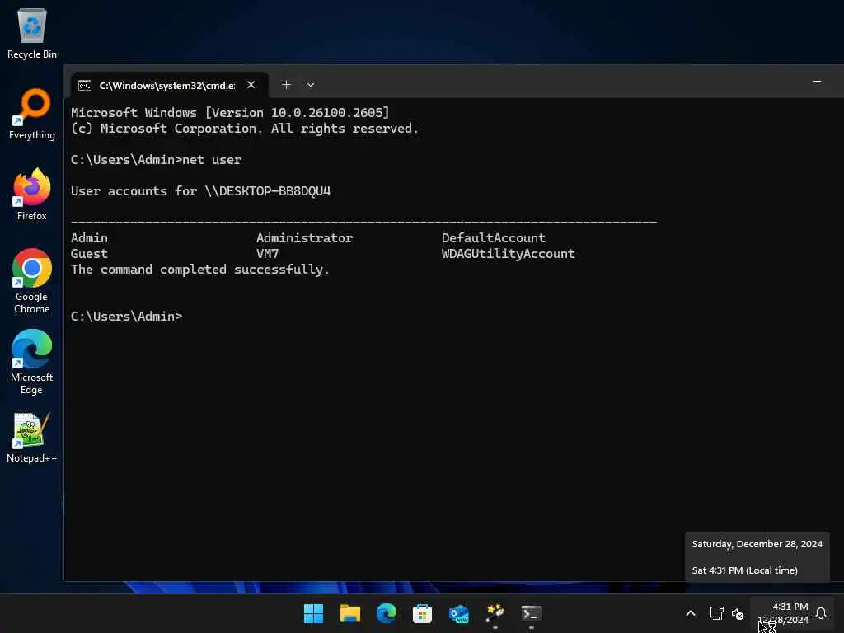Launch the Google Chrome desktop shortcut
This screenshot has height=633, width=844.
pyautogui.click(x=32, y=282)
